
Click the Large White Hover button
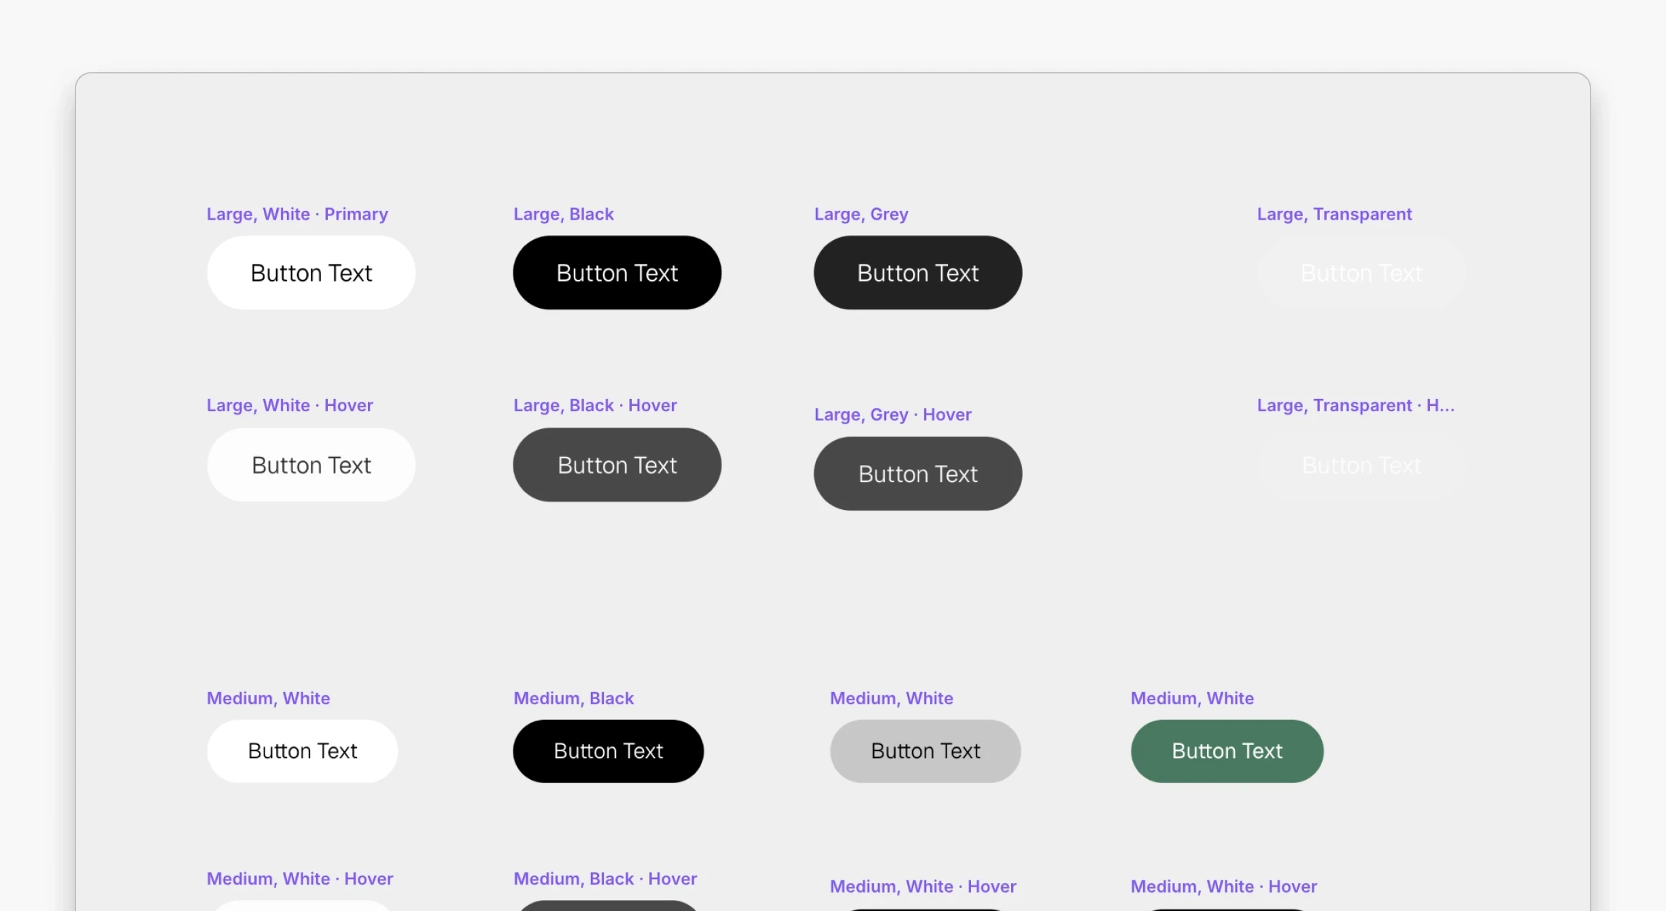(x=311, y=465)
